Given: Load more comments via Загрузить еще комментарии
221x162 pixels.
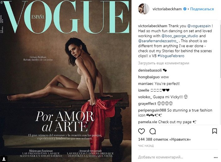Looking at the screenshot, I should coord(163,63).
